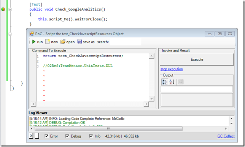Click the 46,932 kb memory value
245x147 pixels.
(131, 136)
